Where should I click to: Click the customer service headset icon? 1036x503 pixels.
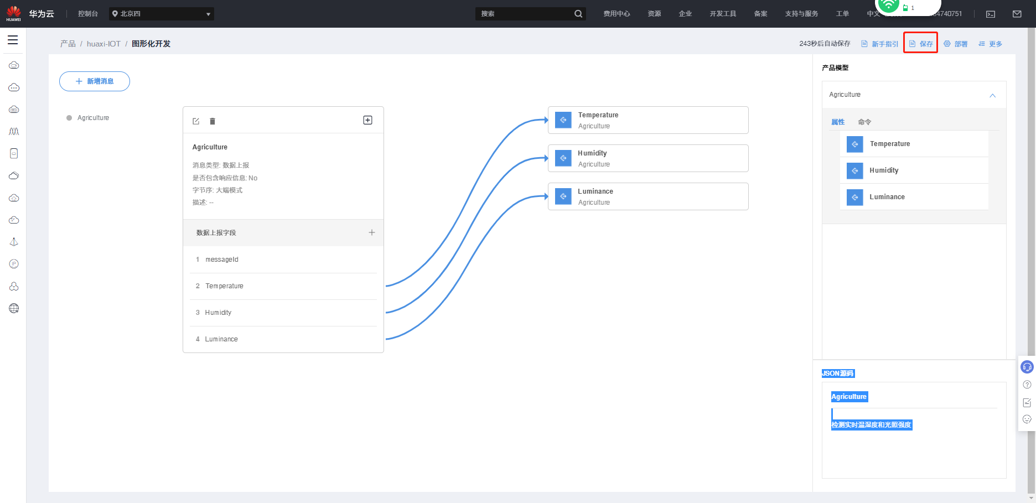point(1027,367)
